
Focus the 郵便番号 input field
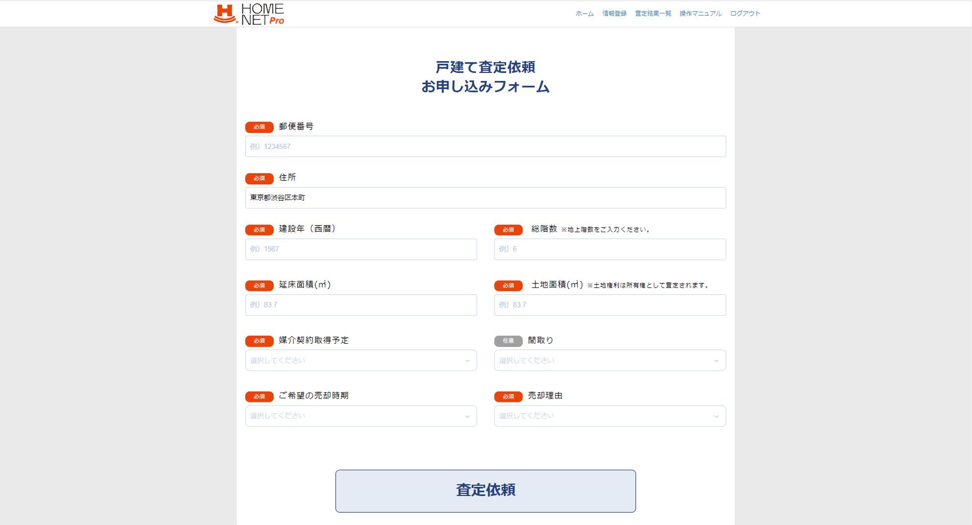485,147
